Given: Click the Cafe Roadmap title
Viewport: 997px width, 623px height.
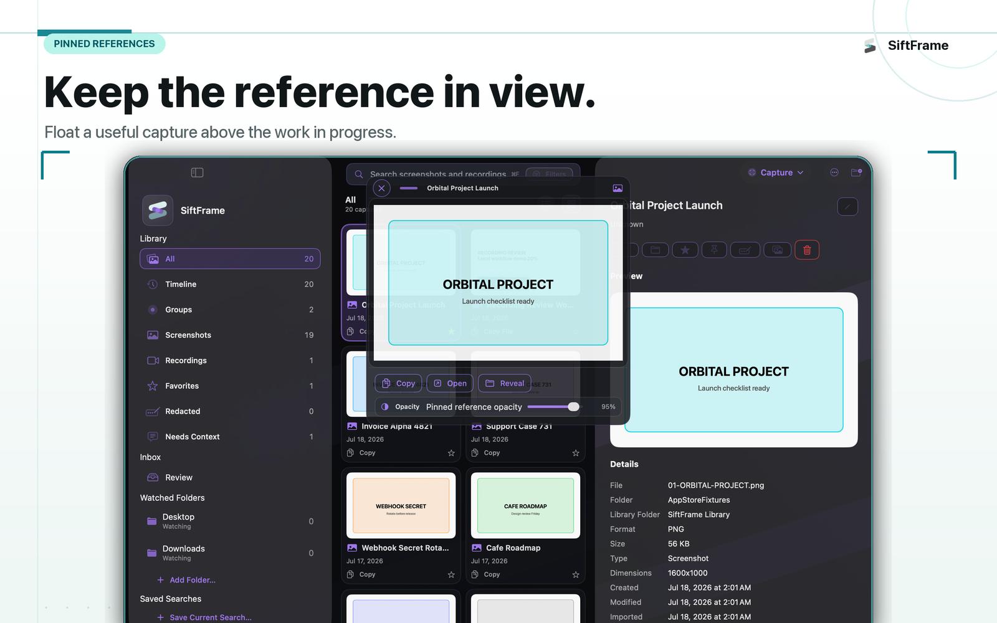Looking at the screenshot, I should tap(513, 548).
